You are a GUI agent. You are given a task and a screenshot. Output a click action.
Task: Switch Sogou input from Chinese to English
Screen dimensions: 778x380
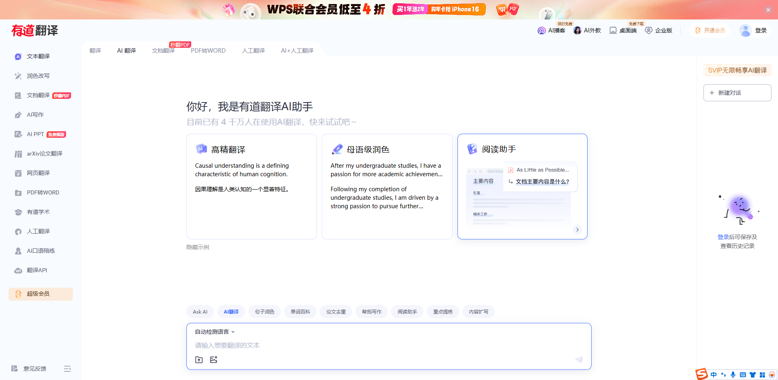click(x=713, y=375)
